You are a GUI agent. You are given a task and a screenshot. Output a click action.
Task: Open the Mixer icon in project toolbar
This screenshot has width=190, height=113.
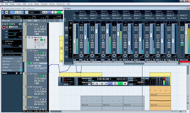(x=22, y=12)
